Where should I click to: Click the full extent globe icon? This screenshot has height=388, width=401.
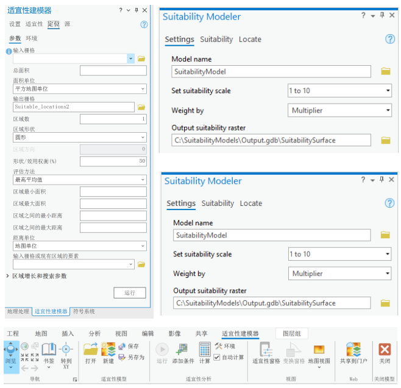(x=24, y=347)
